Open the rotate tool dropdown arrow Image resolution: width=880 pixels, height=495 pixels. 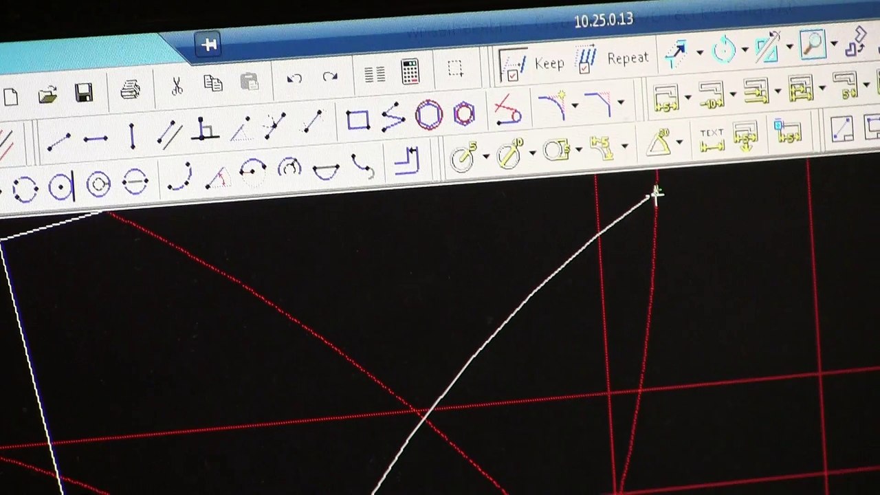click(745, 49)
